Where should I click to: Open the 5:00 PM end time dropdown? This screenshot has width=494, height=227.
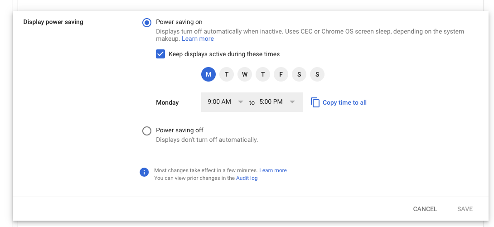(277, 101)
